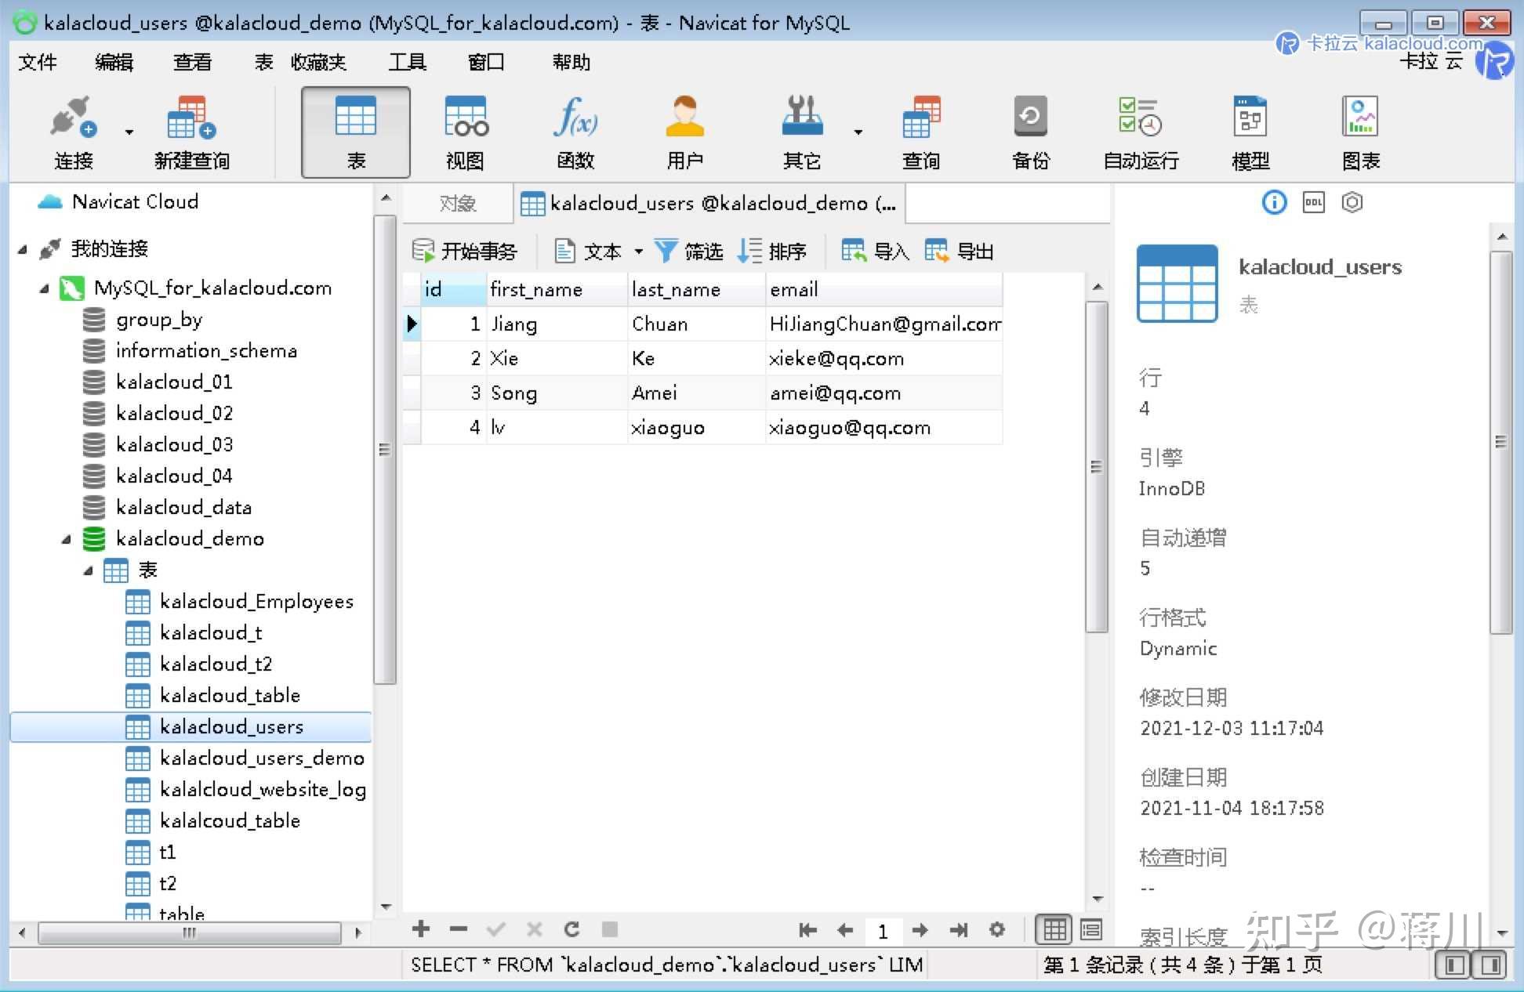Switch to grid view mode
This screenshot has width=1524, height=992.
pos(1054,930)
